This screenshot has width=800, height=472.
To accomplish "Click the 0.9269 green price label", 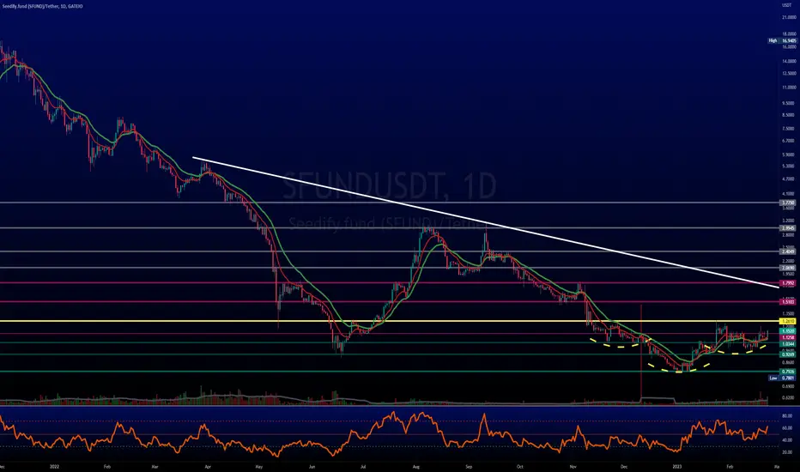I will (788, 354).
